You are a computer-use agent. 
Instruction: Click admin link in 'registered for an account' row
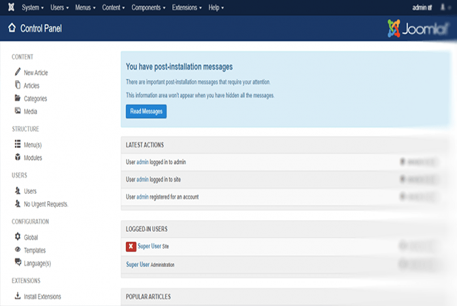click(142, 197)
